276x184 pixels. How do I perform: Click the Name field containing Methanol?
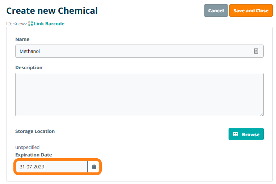(x=134, y=51)
